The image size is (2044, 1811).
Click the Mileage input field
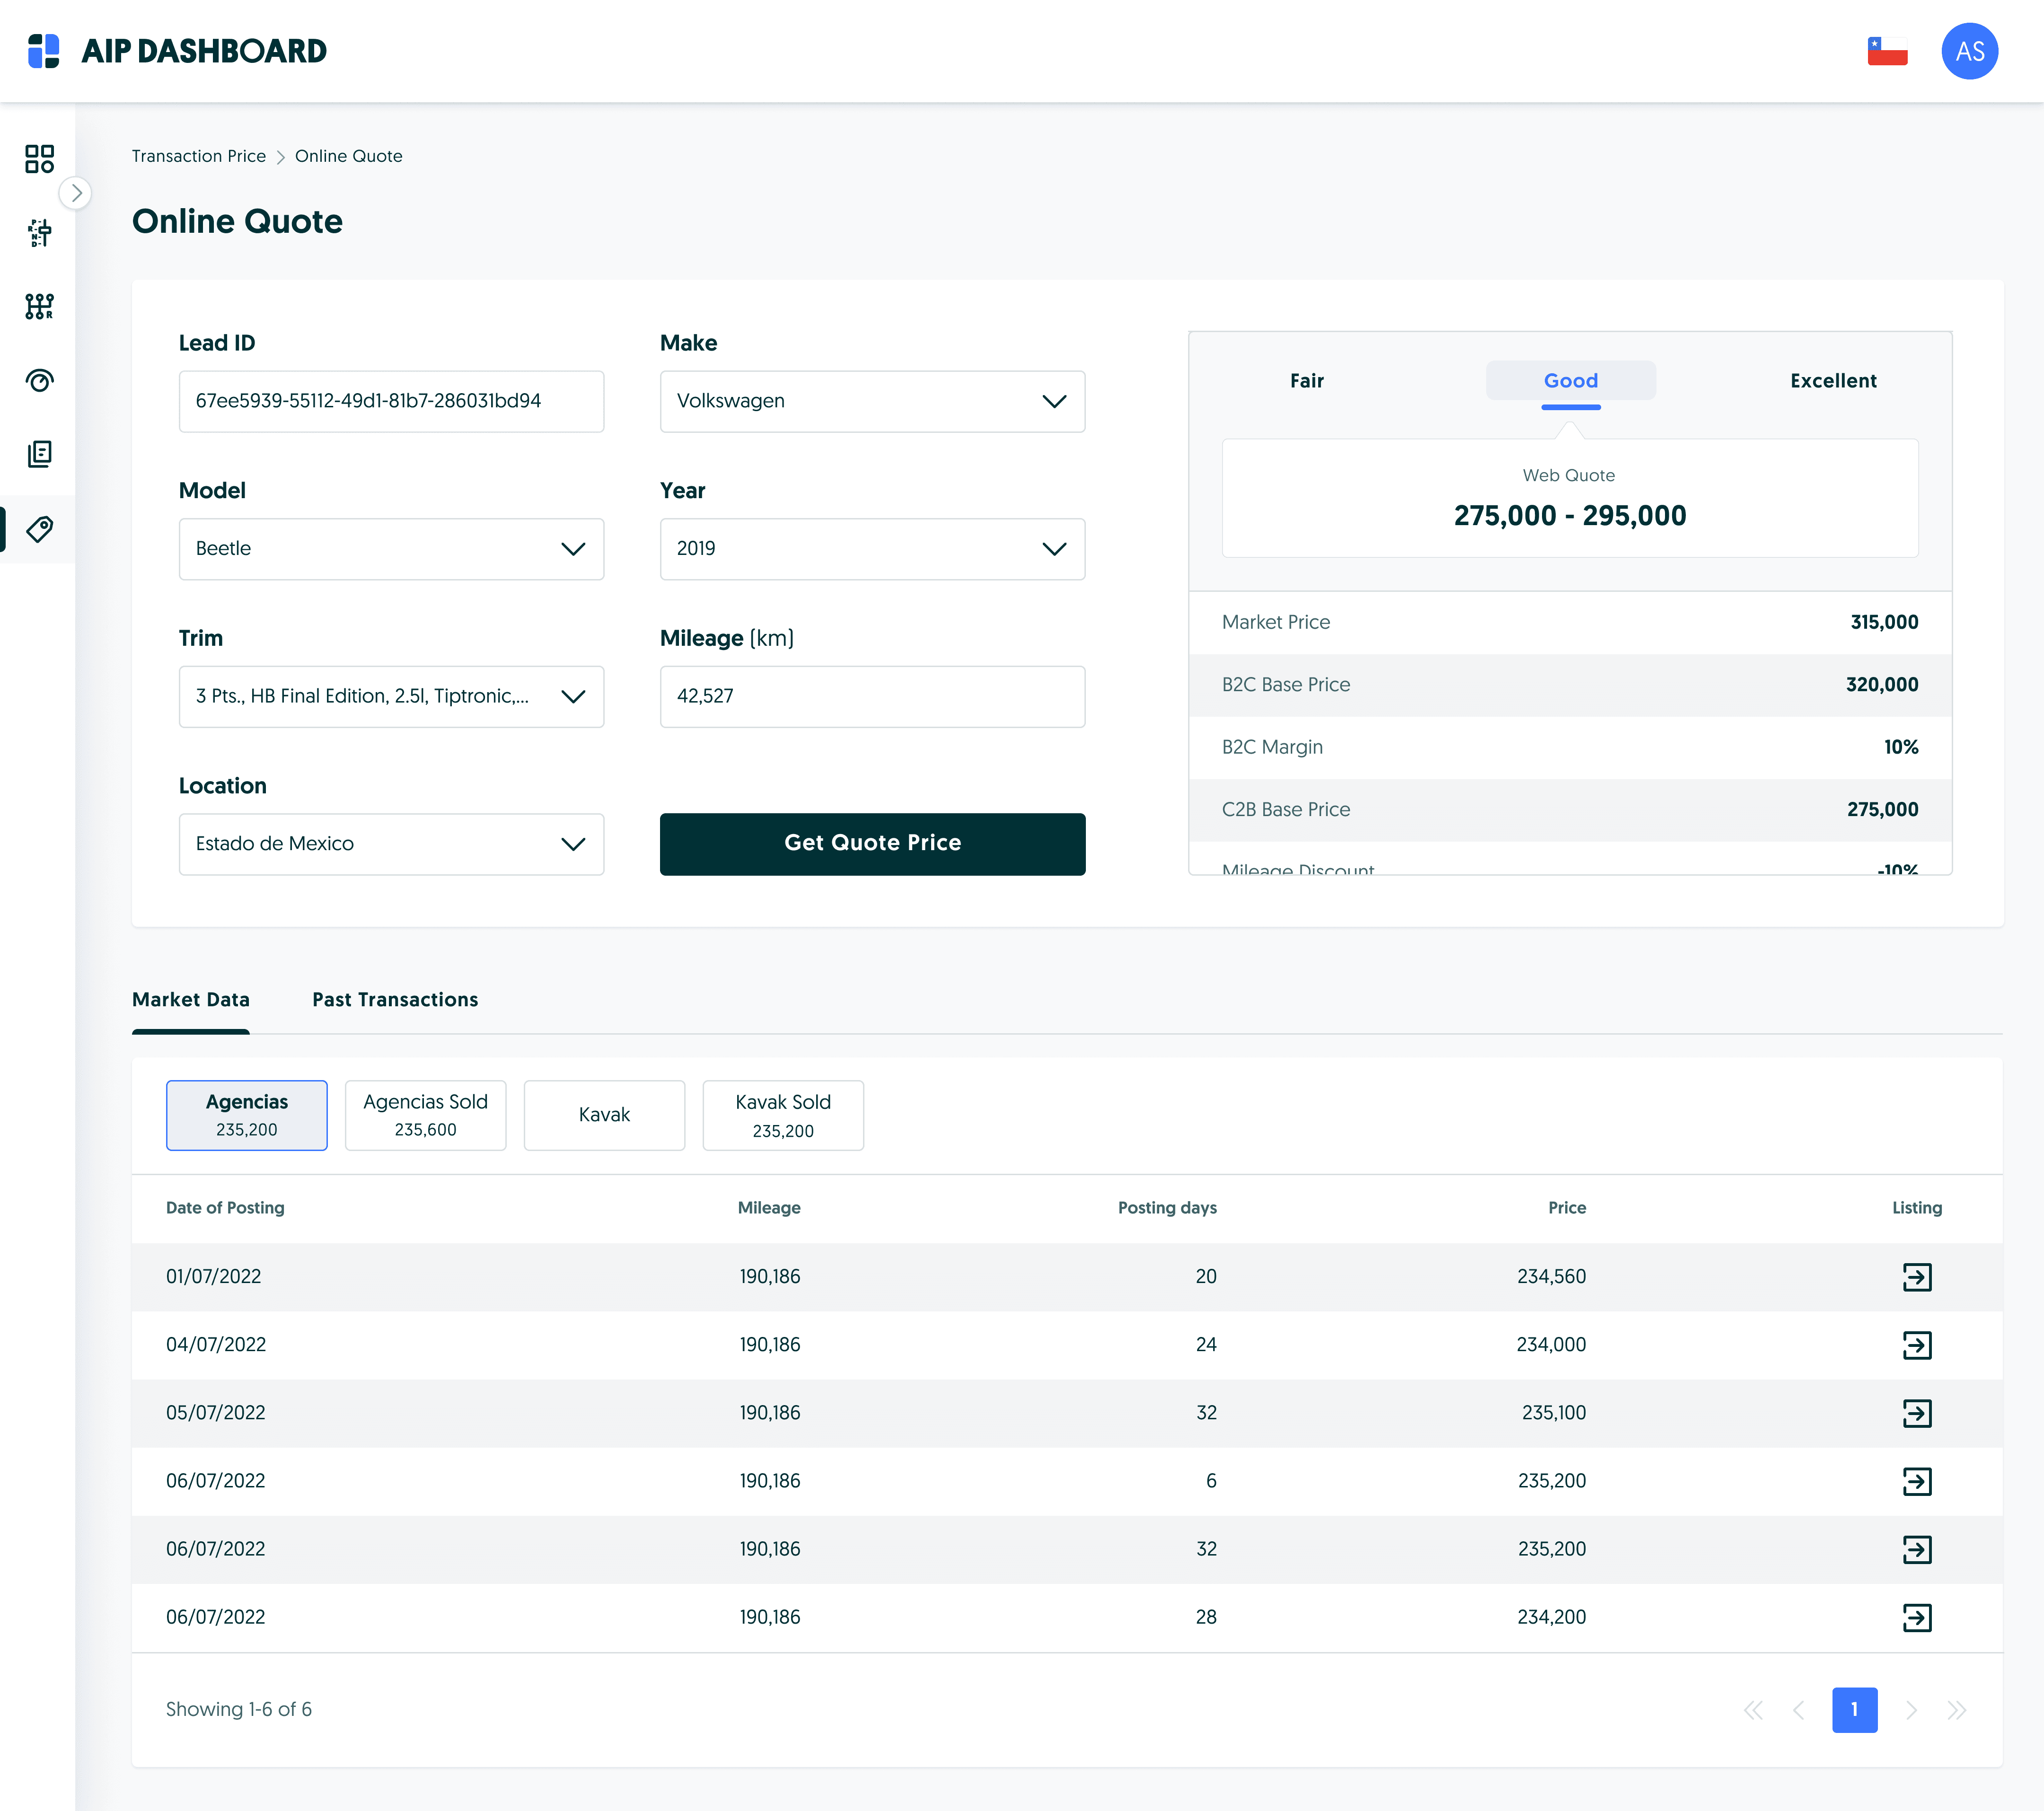pos(871,696)
